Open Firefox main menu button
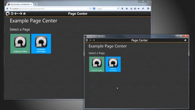 pyautogui.click(x=148, y=9)
